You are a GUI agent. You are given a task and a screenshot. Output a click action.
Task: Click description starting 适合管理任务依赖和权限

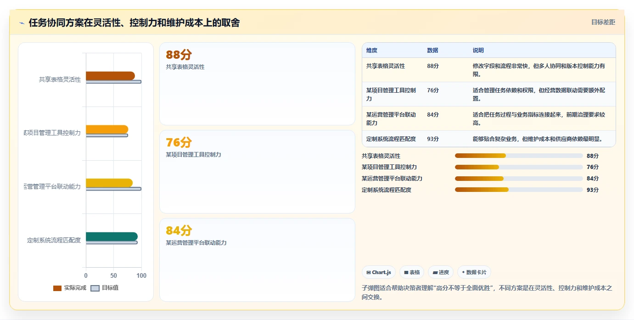pos(539,95)
